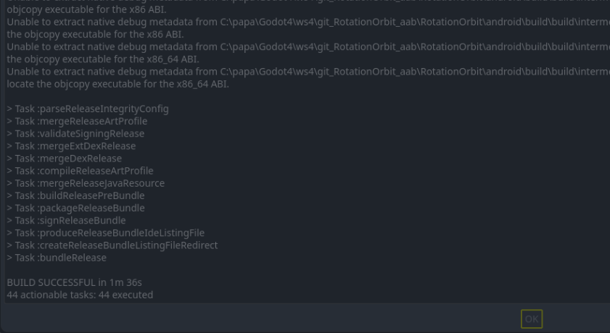Click the Task :mergeReleaseArtProfile log entry
The height and width of the screenshot is (333, 610).
point(77,122)
